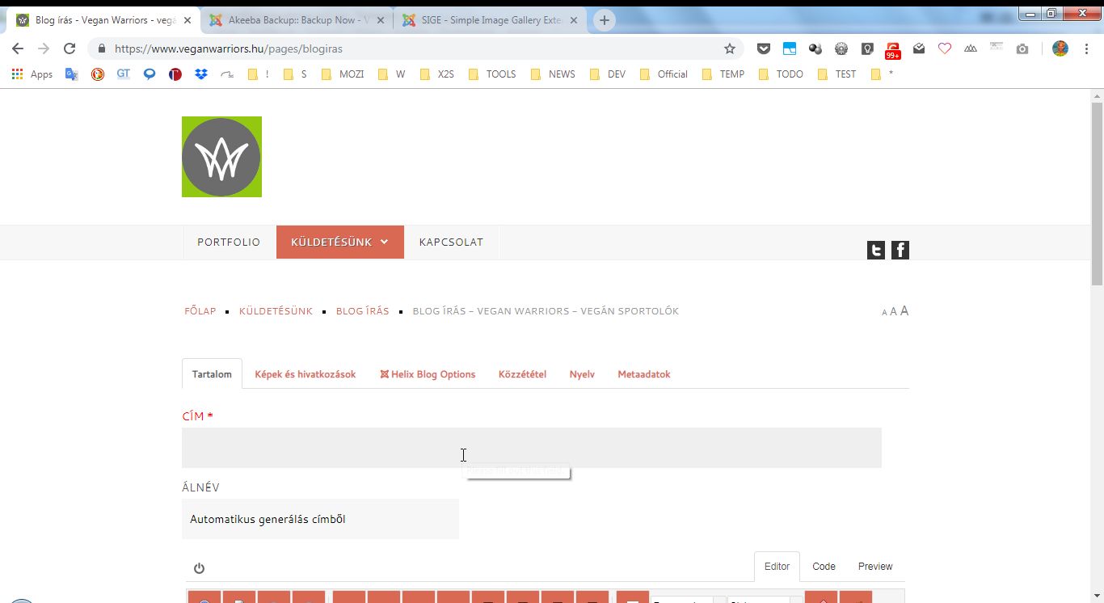This screenshot has width=1104, height=603.
Task: Open the Chrome three-dot menu
Action: tap(1087, 48)
